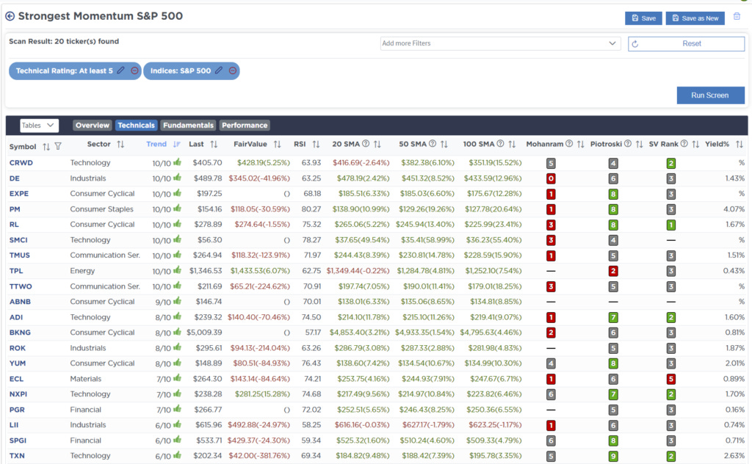Sort by FairValue column

[x=277, y=145]
